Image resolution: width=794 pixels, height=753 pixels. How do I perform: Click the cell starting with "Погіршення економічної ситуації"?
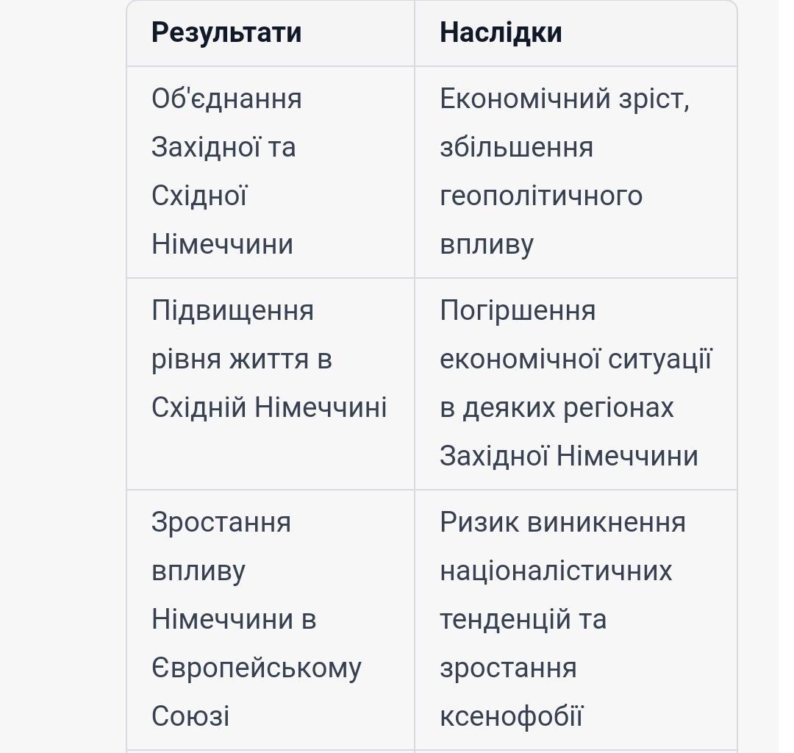click(575, 384)
